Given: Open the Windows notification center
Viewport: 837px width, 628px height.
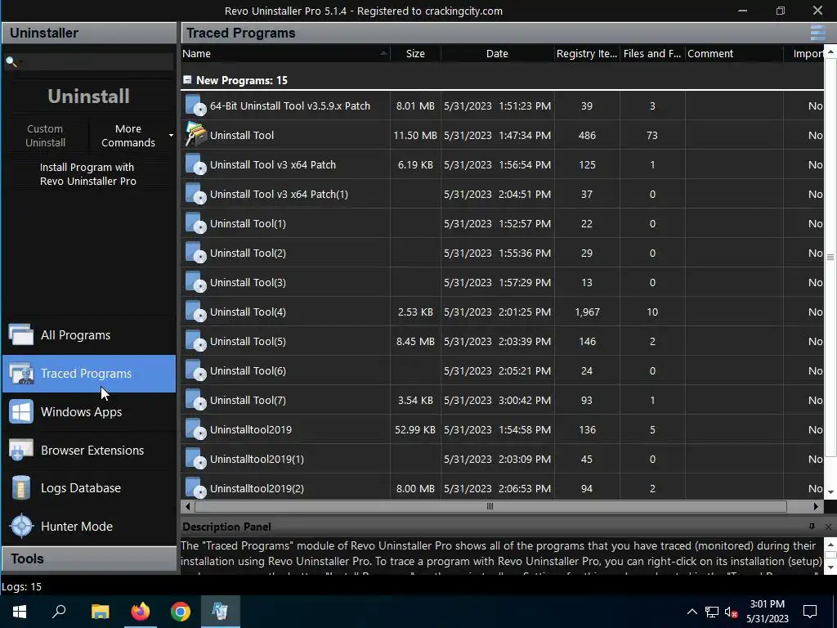Looking at the screenshot, I should (x=810, y=612).
